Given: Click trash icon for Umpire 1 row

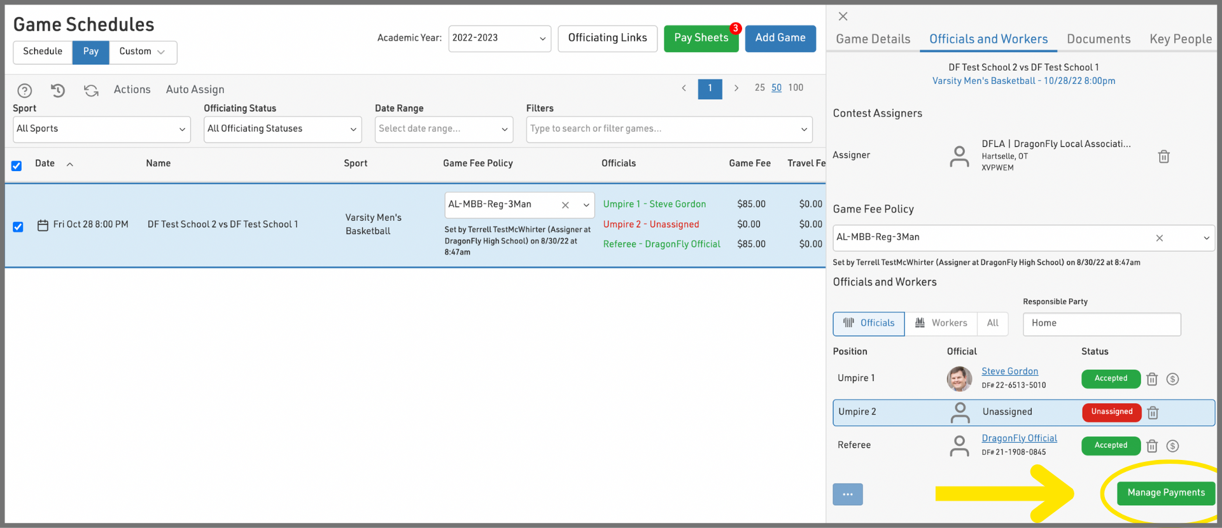Looking at the screenshot, I should [1152, 379].
